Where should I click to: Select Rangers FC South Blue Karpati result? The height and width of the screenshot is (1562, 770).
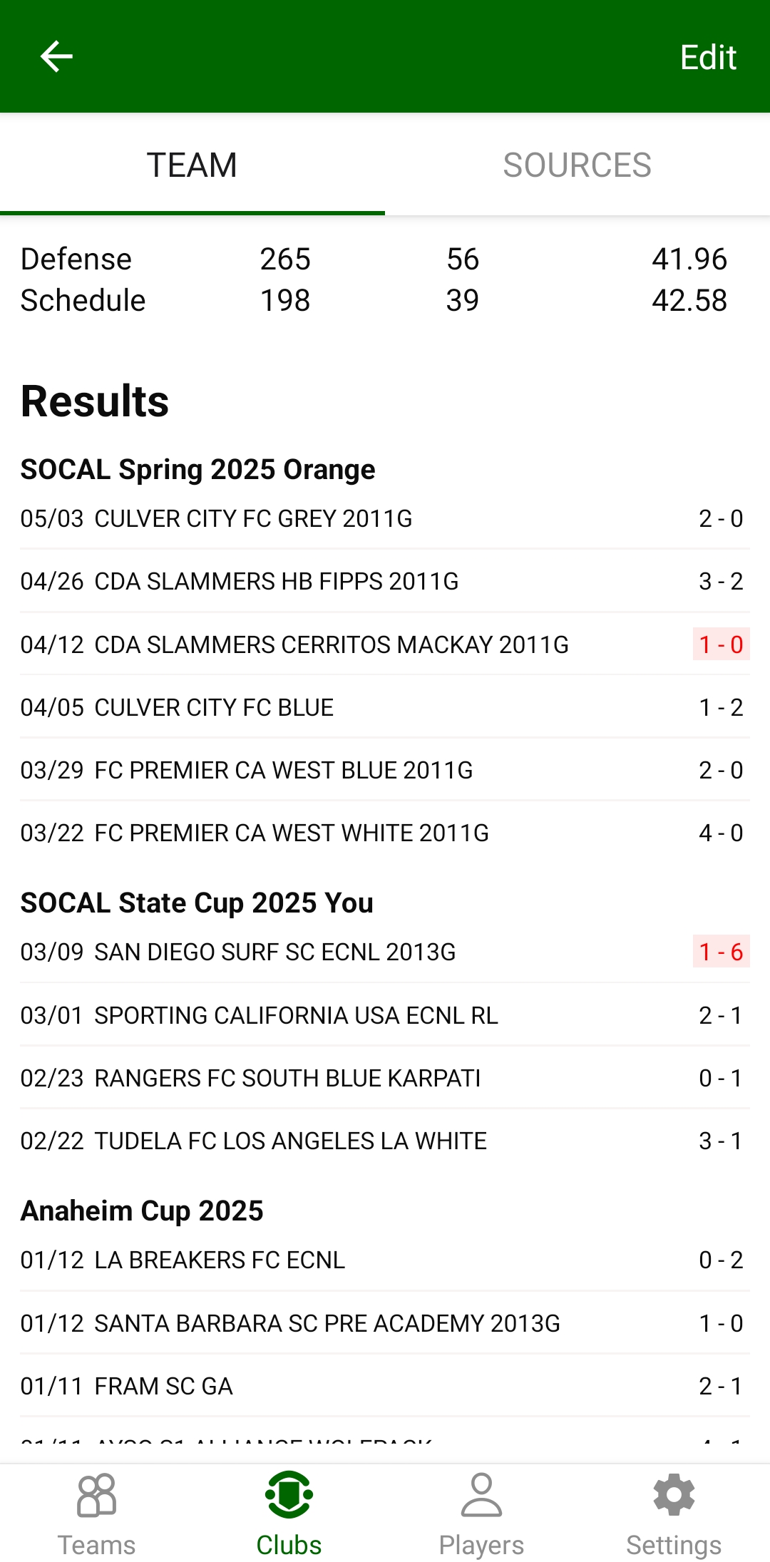[x=287, y=1078]
